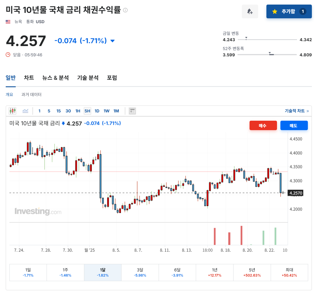Enable the 1D timeframe

pyautogui.click(x=97, y=111)
